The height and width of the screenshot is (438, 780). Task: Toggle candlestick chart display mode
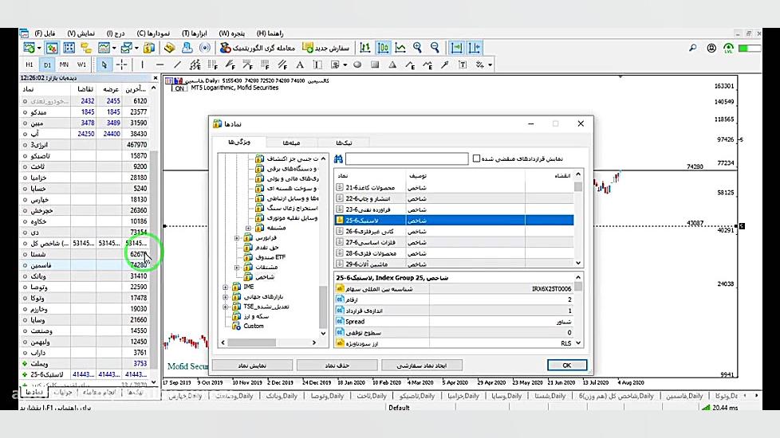click(383, 48)
